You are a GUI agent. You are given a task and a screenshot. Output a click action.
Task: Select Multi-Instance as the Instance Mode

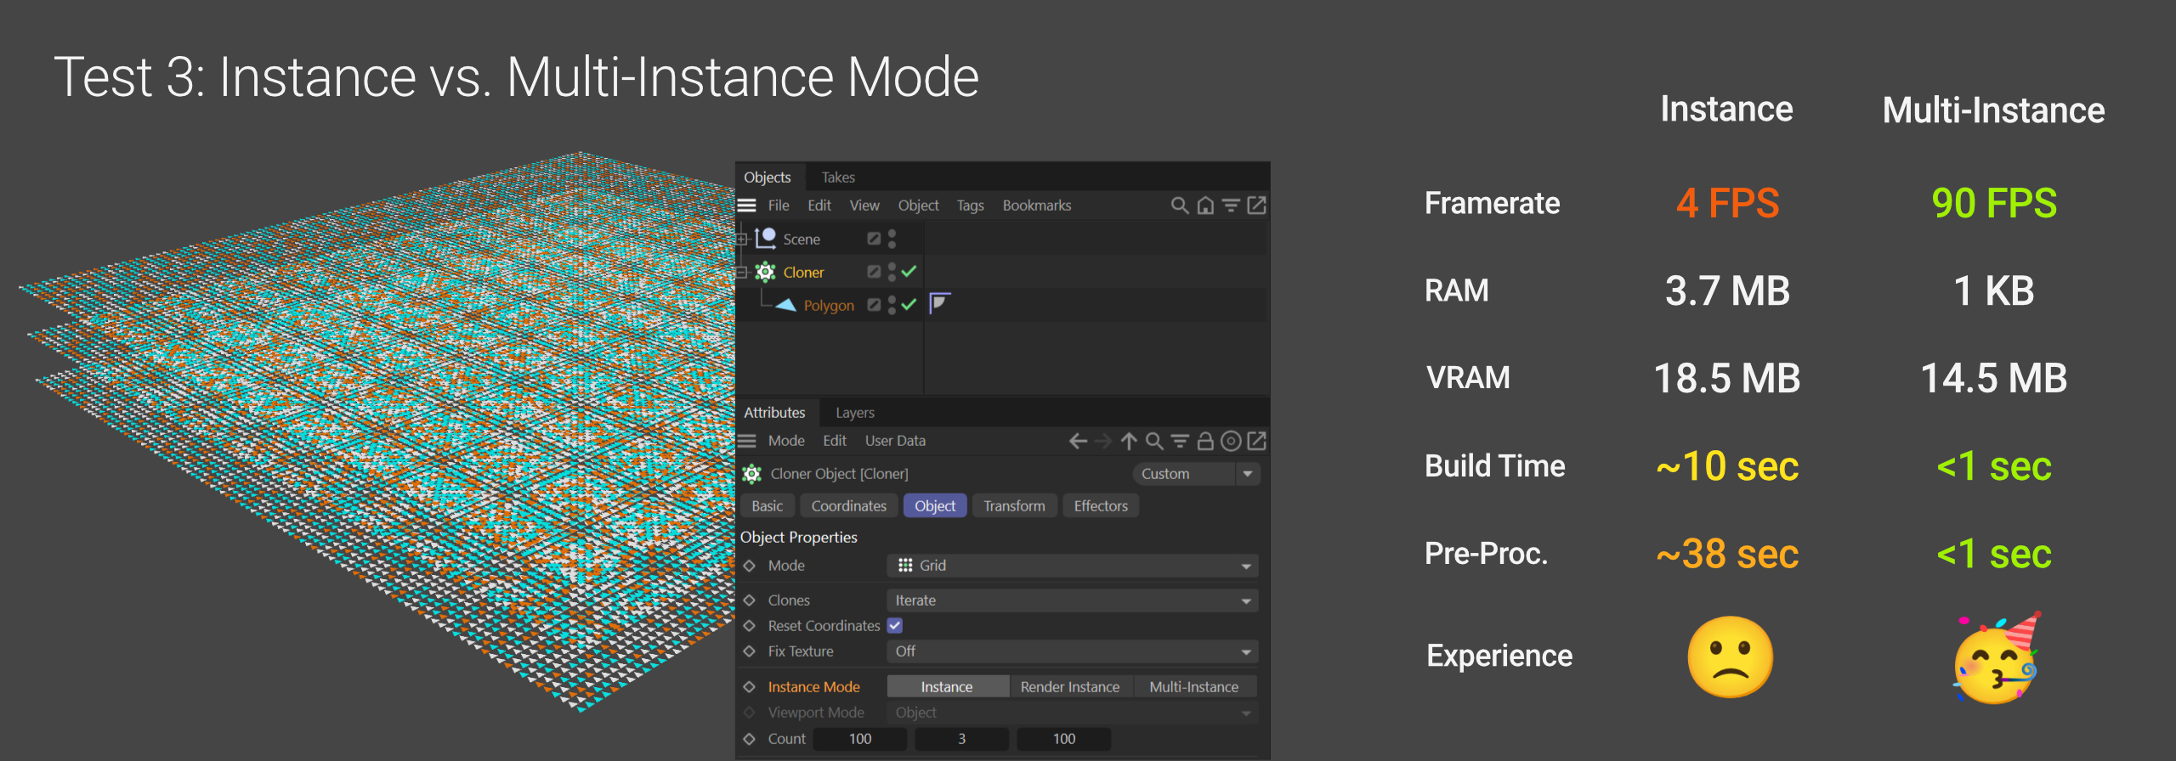point(1193,687)
